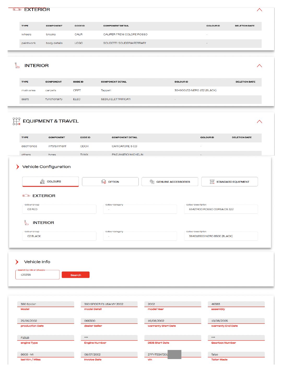
Task: Click interior Colour Description NERO 8500 field
Action: click(x=221, y=236)
